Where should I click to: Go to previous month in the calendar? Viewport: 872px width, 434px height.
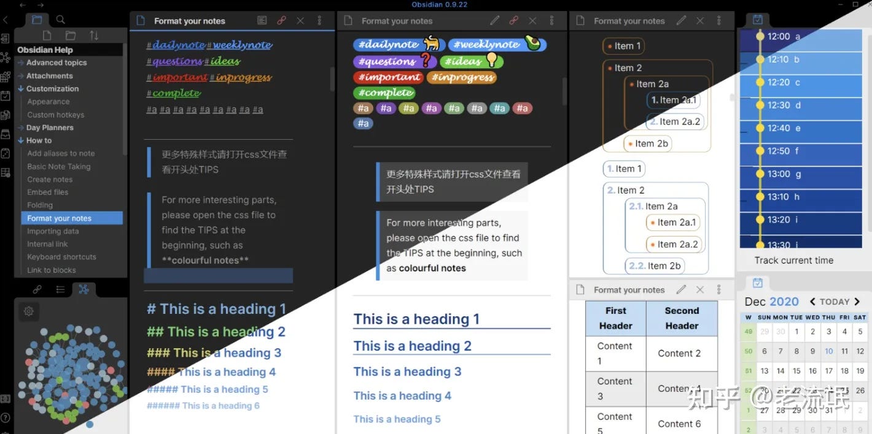pos(812,302)
